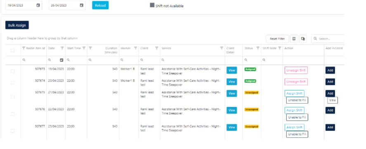This screenshot has height=149, width=366.
Task: Unassign Shift for the 19/04/2023 roster item
Action: 296,70
